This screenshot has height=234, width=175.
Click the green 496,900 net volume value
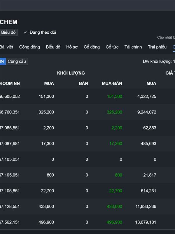[x=114, y=222]
